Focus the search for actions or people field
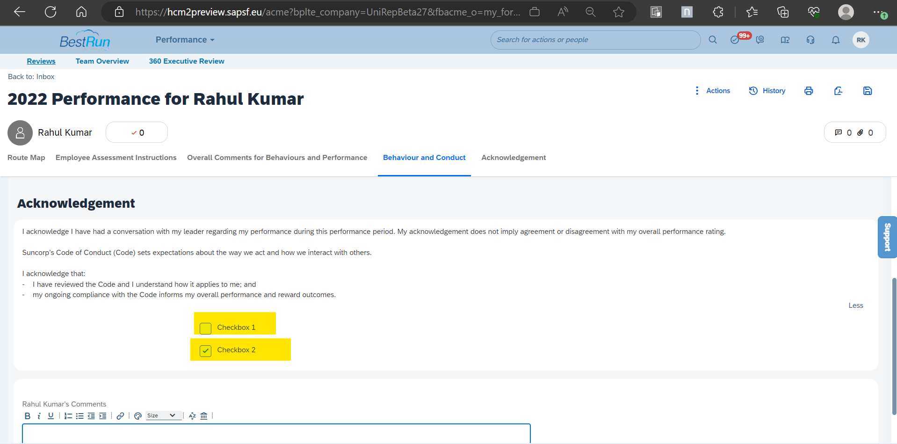This screenshot has width=897, height=444. (x=595, y=40)
